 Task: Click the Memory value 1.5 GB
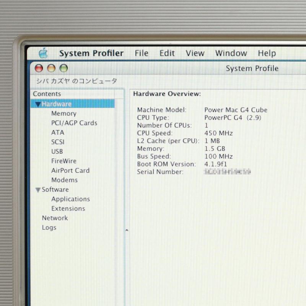215,149
